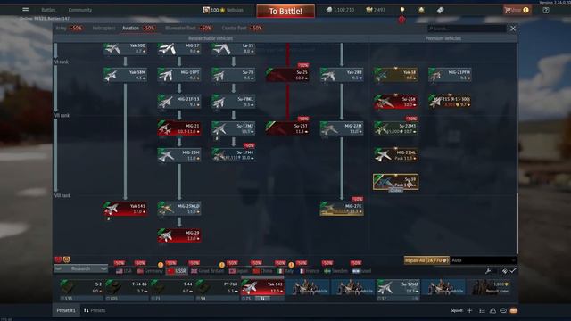Open the wrench repair settings icon

click(488, 271)
